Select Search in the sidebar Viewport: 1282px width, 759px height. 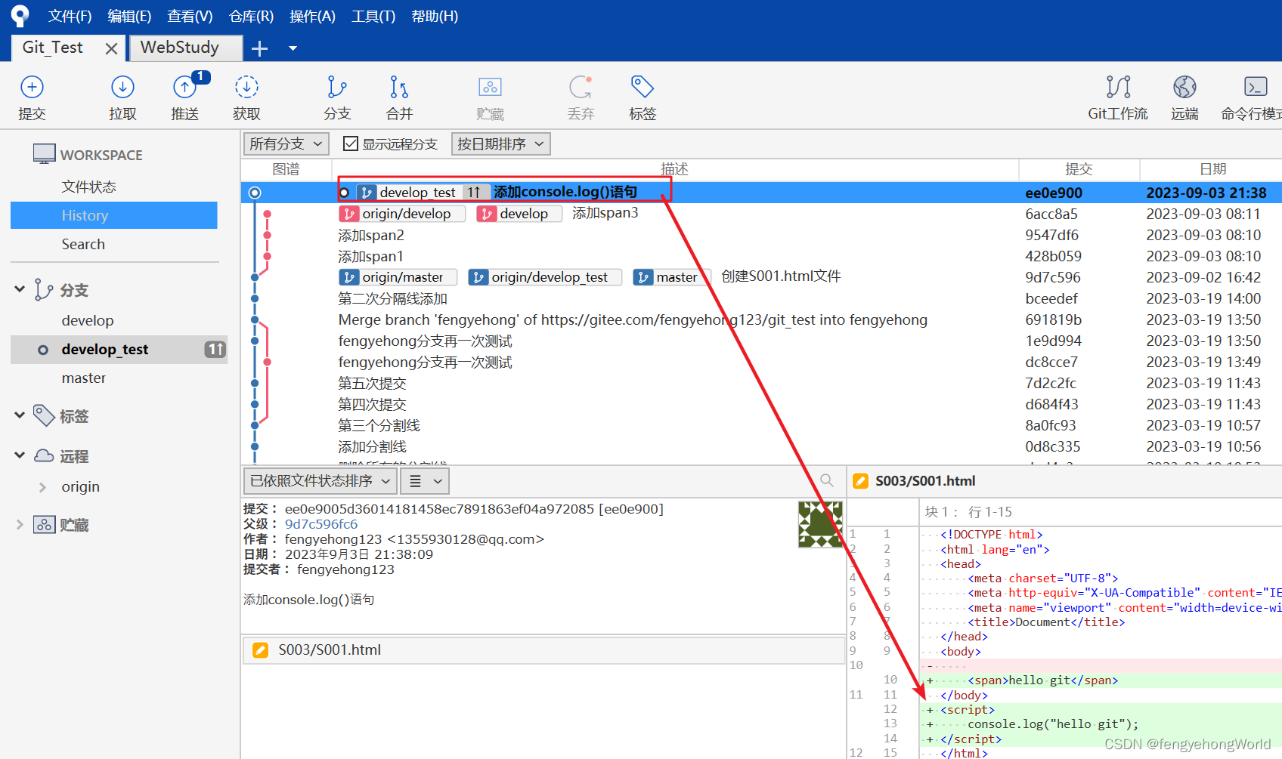(83, 244)
